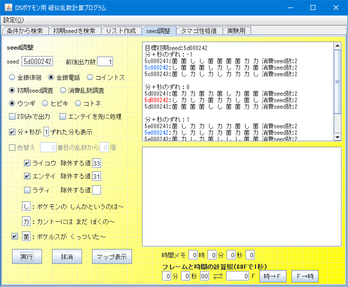The width and height of the screenshot is (348, 287).
Task: Click the 実行 button
Action: coord(27,256)
